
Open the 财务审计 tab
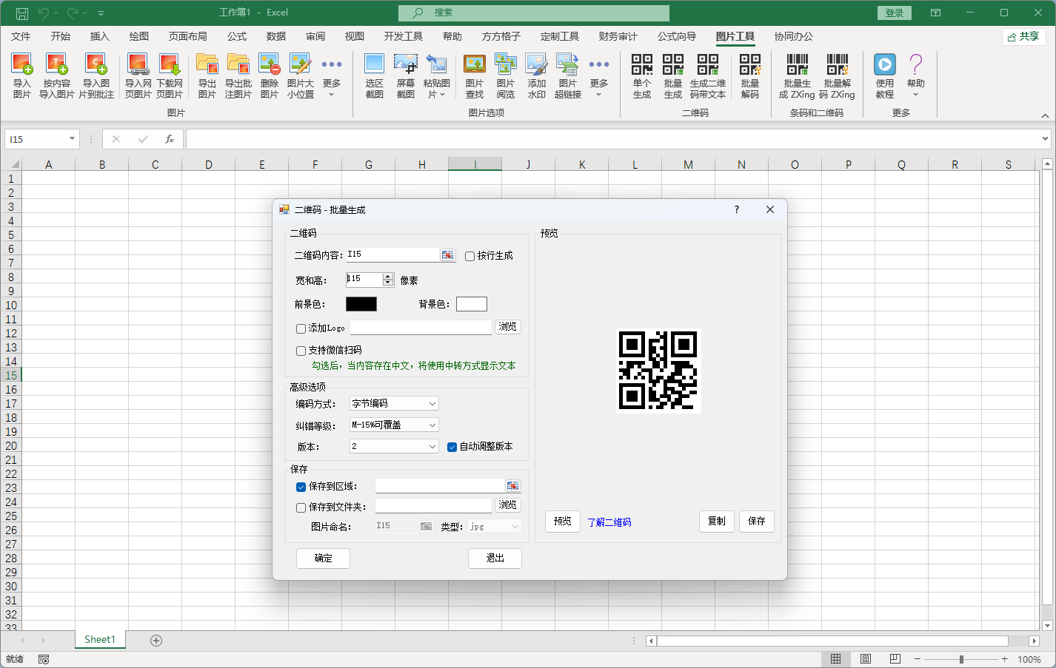click(x=618, y=36)
